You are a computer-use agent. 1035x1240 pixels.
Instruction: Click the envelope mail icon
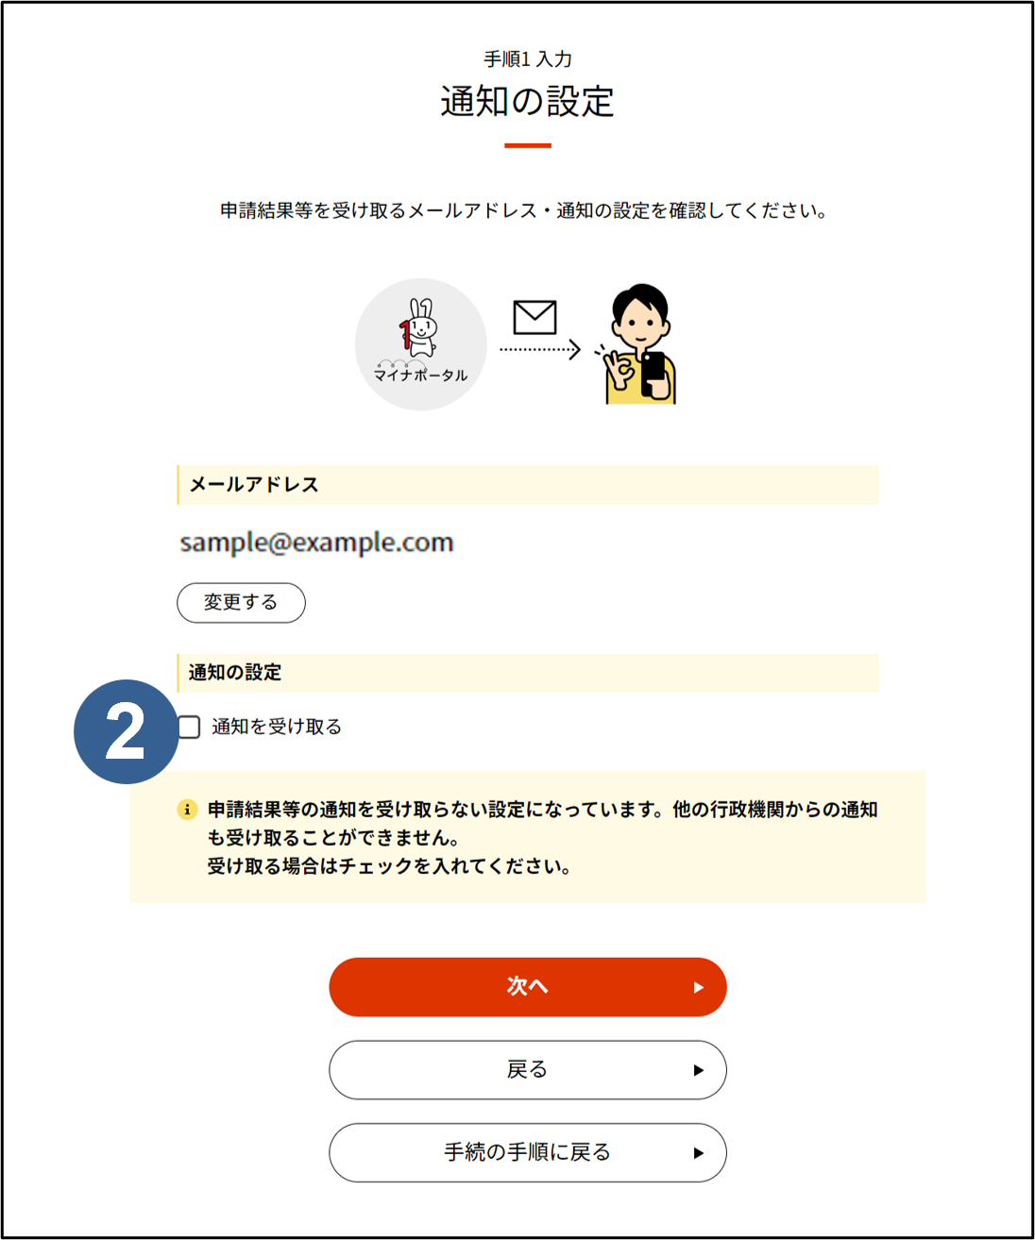[x=534, y=317]
